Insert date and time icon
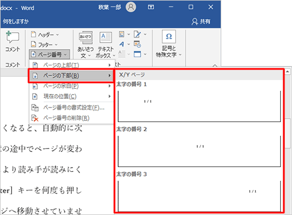The height and width of the screenshot is (215, 292). point(137,44)
